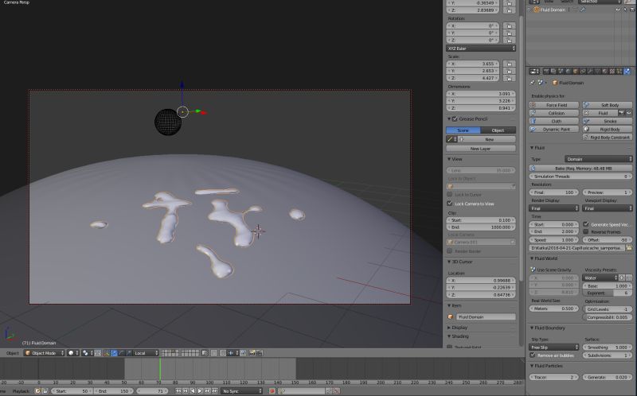The width and height of the screenshot is (637, 396).
Task: Enable Cloth physics
Action: point(554,122)
